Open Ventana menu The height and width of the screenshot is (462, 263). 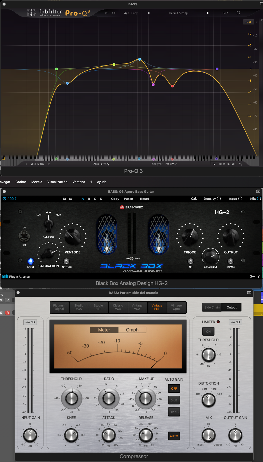79,182
